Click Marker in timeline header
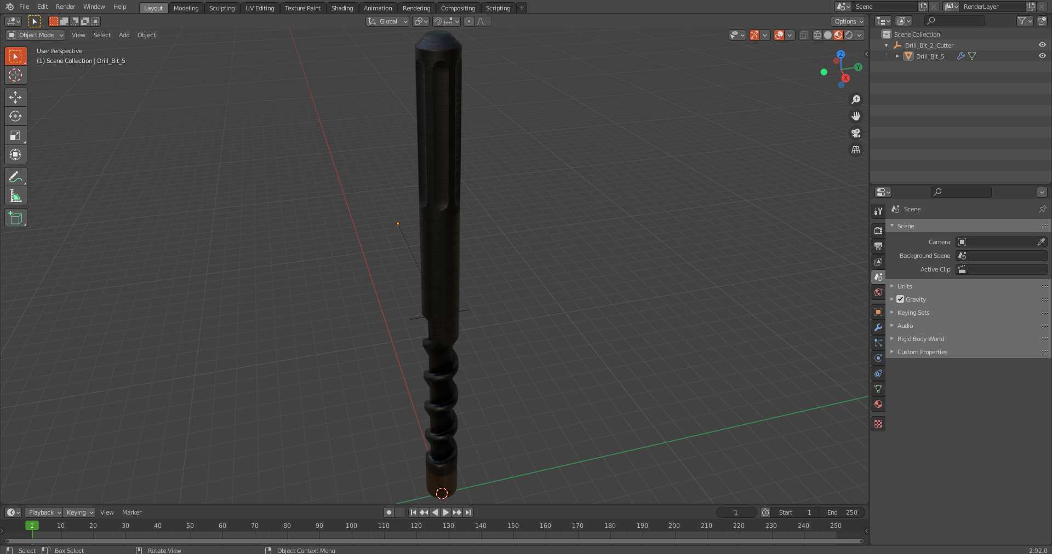Image resolution: width=1052 pixels, height=554 pixels. 131,512
